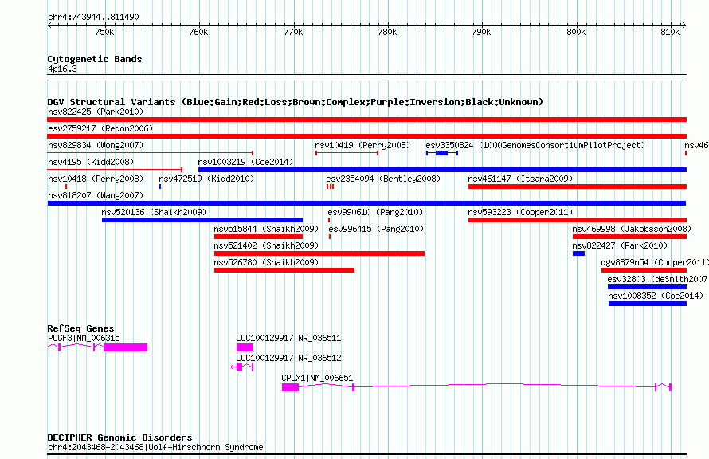Click the 750k ruler tick label
The image size is (709, 459).
(x=104, y=32)
